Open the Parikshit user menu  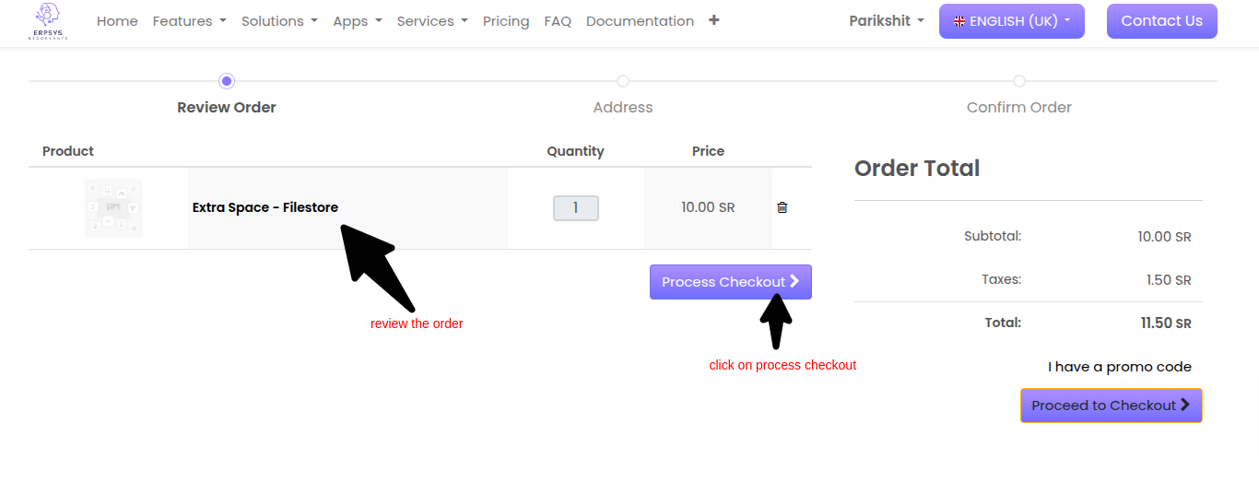(x=886, y=21)
